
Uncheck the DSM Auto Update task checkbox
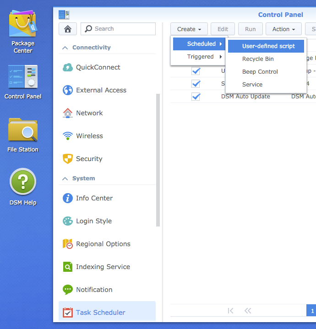tap(196, 97)
